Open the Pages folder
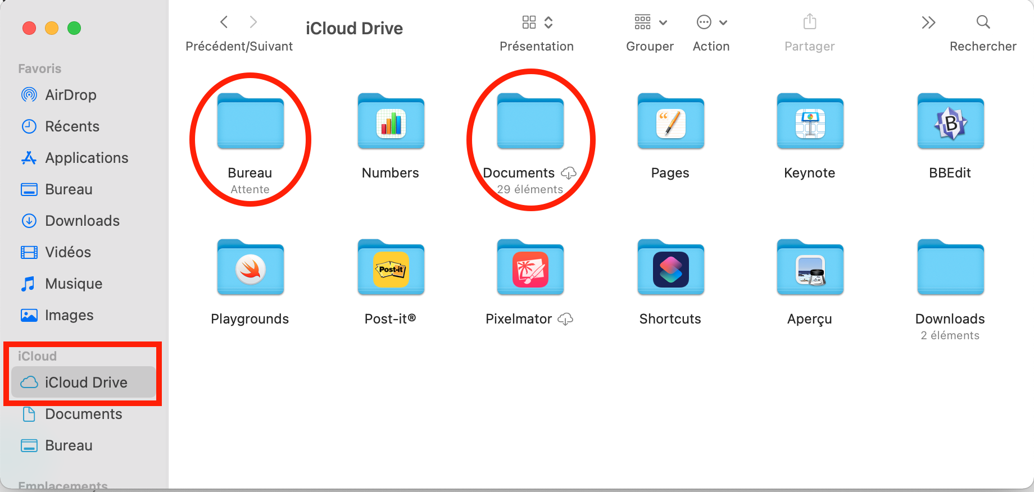The image size is (1034, 492). pos(670,122)
